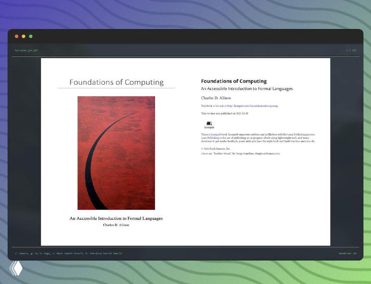This screenshot has width=371, height=284.
Task: Open the leanpub.com/foundationsofcomputing sale link
Action: (x=253, y=106)
